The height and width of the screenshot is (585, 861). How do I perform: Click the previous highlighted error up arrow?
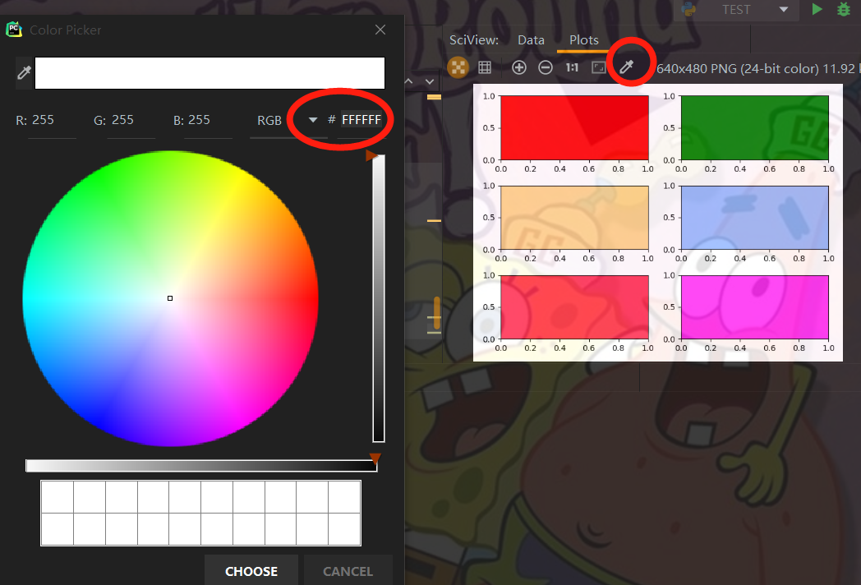(408, 81)
